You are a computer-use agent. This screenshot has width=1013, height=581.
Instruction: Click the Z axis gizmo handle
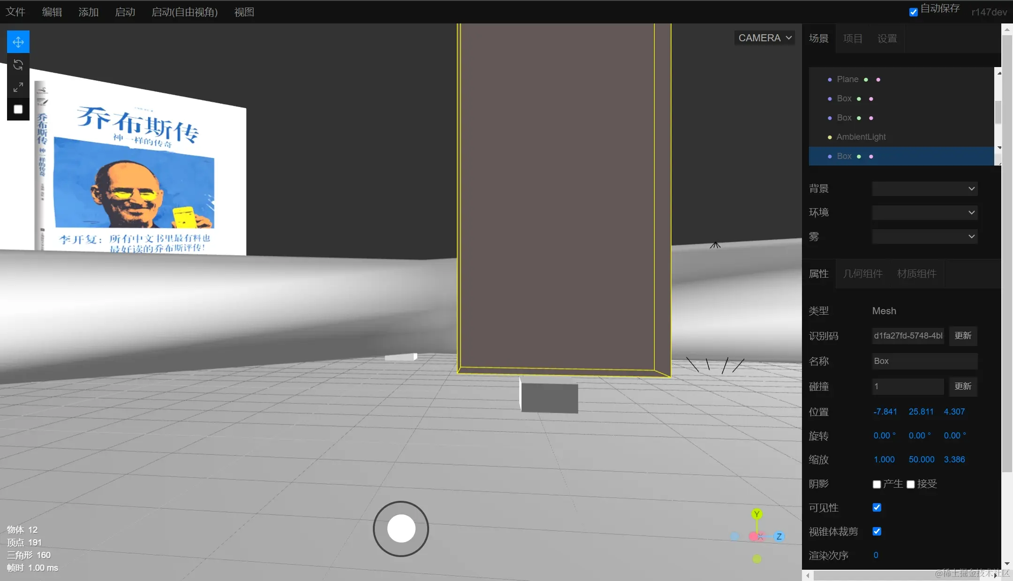[779, 536]
